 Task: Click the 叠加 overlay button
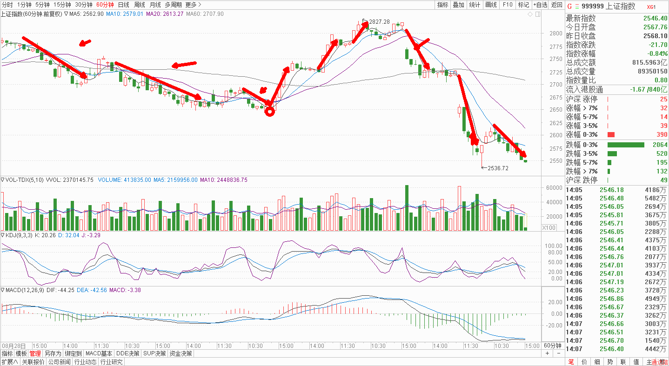point(458,5)
